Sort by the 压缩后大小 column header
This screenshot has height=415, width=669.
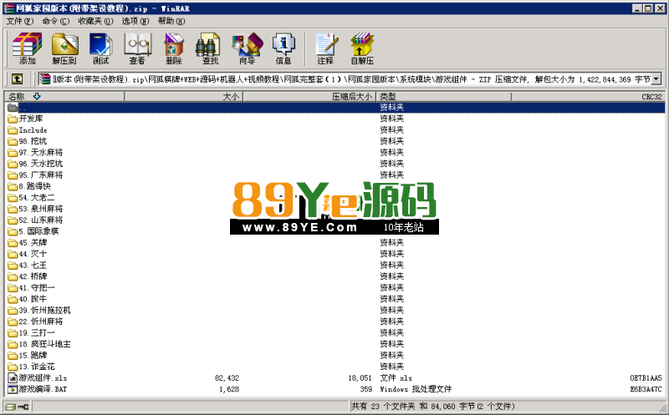pyautogui.click(x=309, y=97)
